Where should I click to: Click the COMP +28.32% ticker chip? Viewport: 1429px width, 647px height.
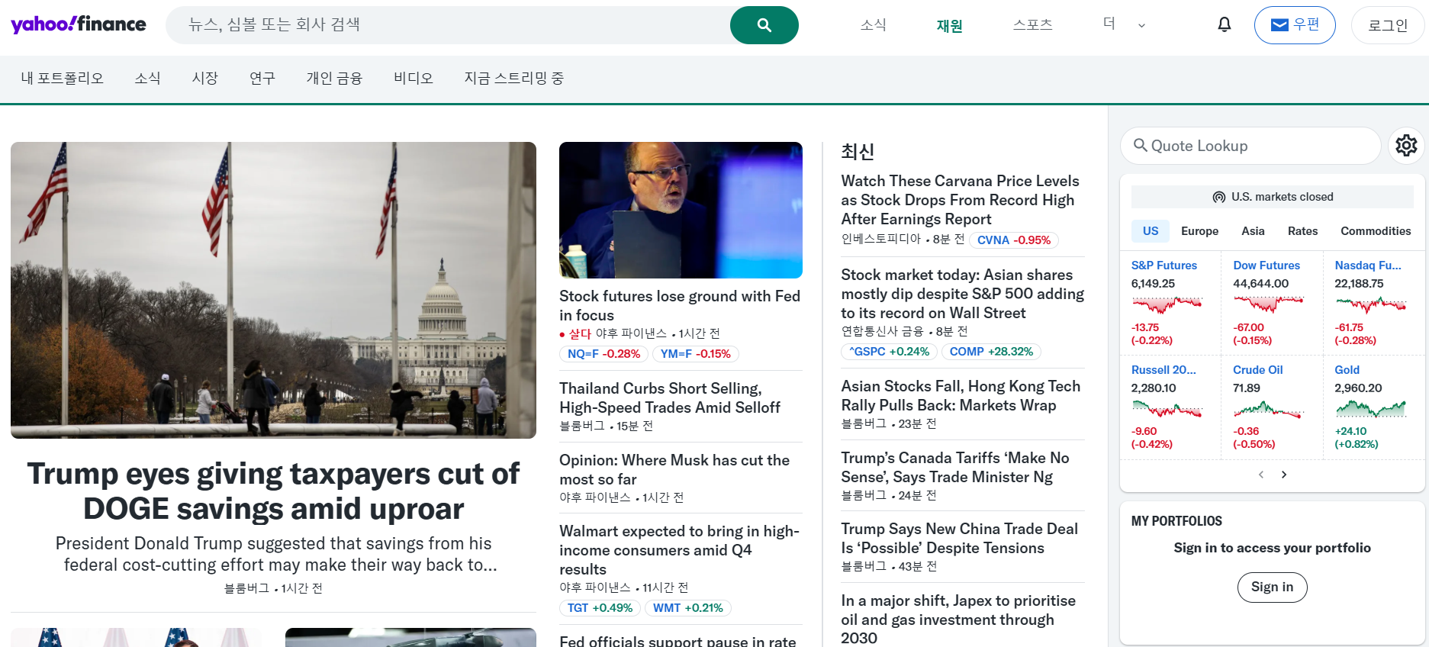(x=991, y=352)
